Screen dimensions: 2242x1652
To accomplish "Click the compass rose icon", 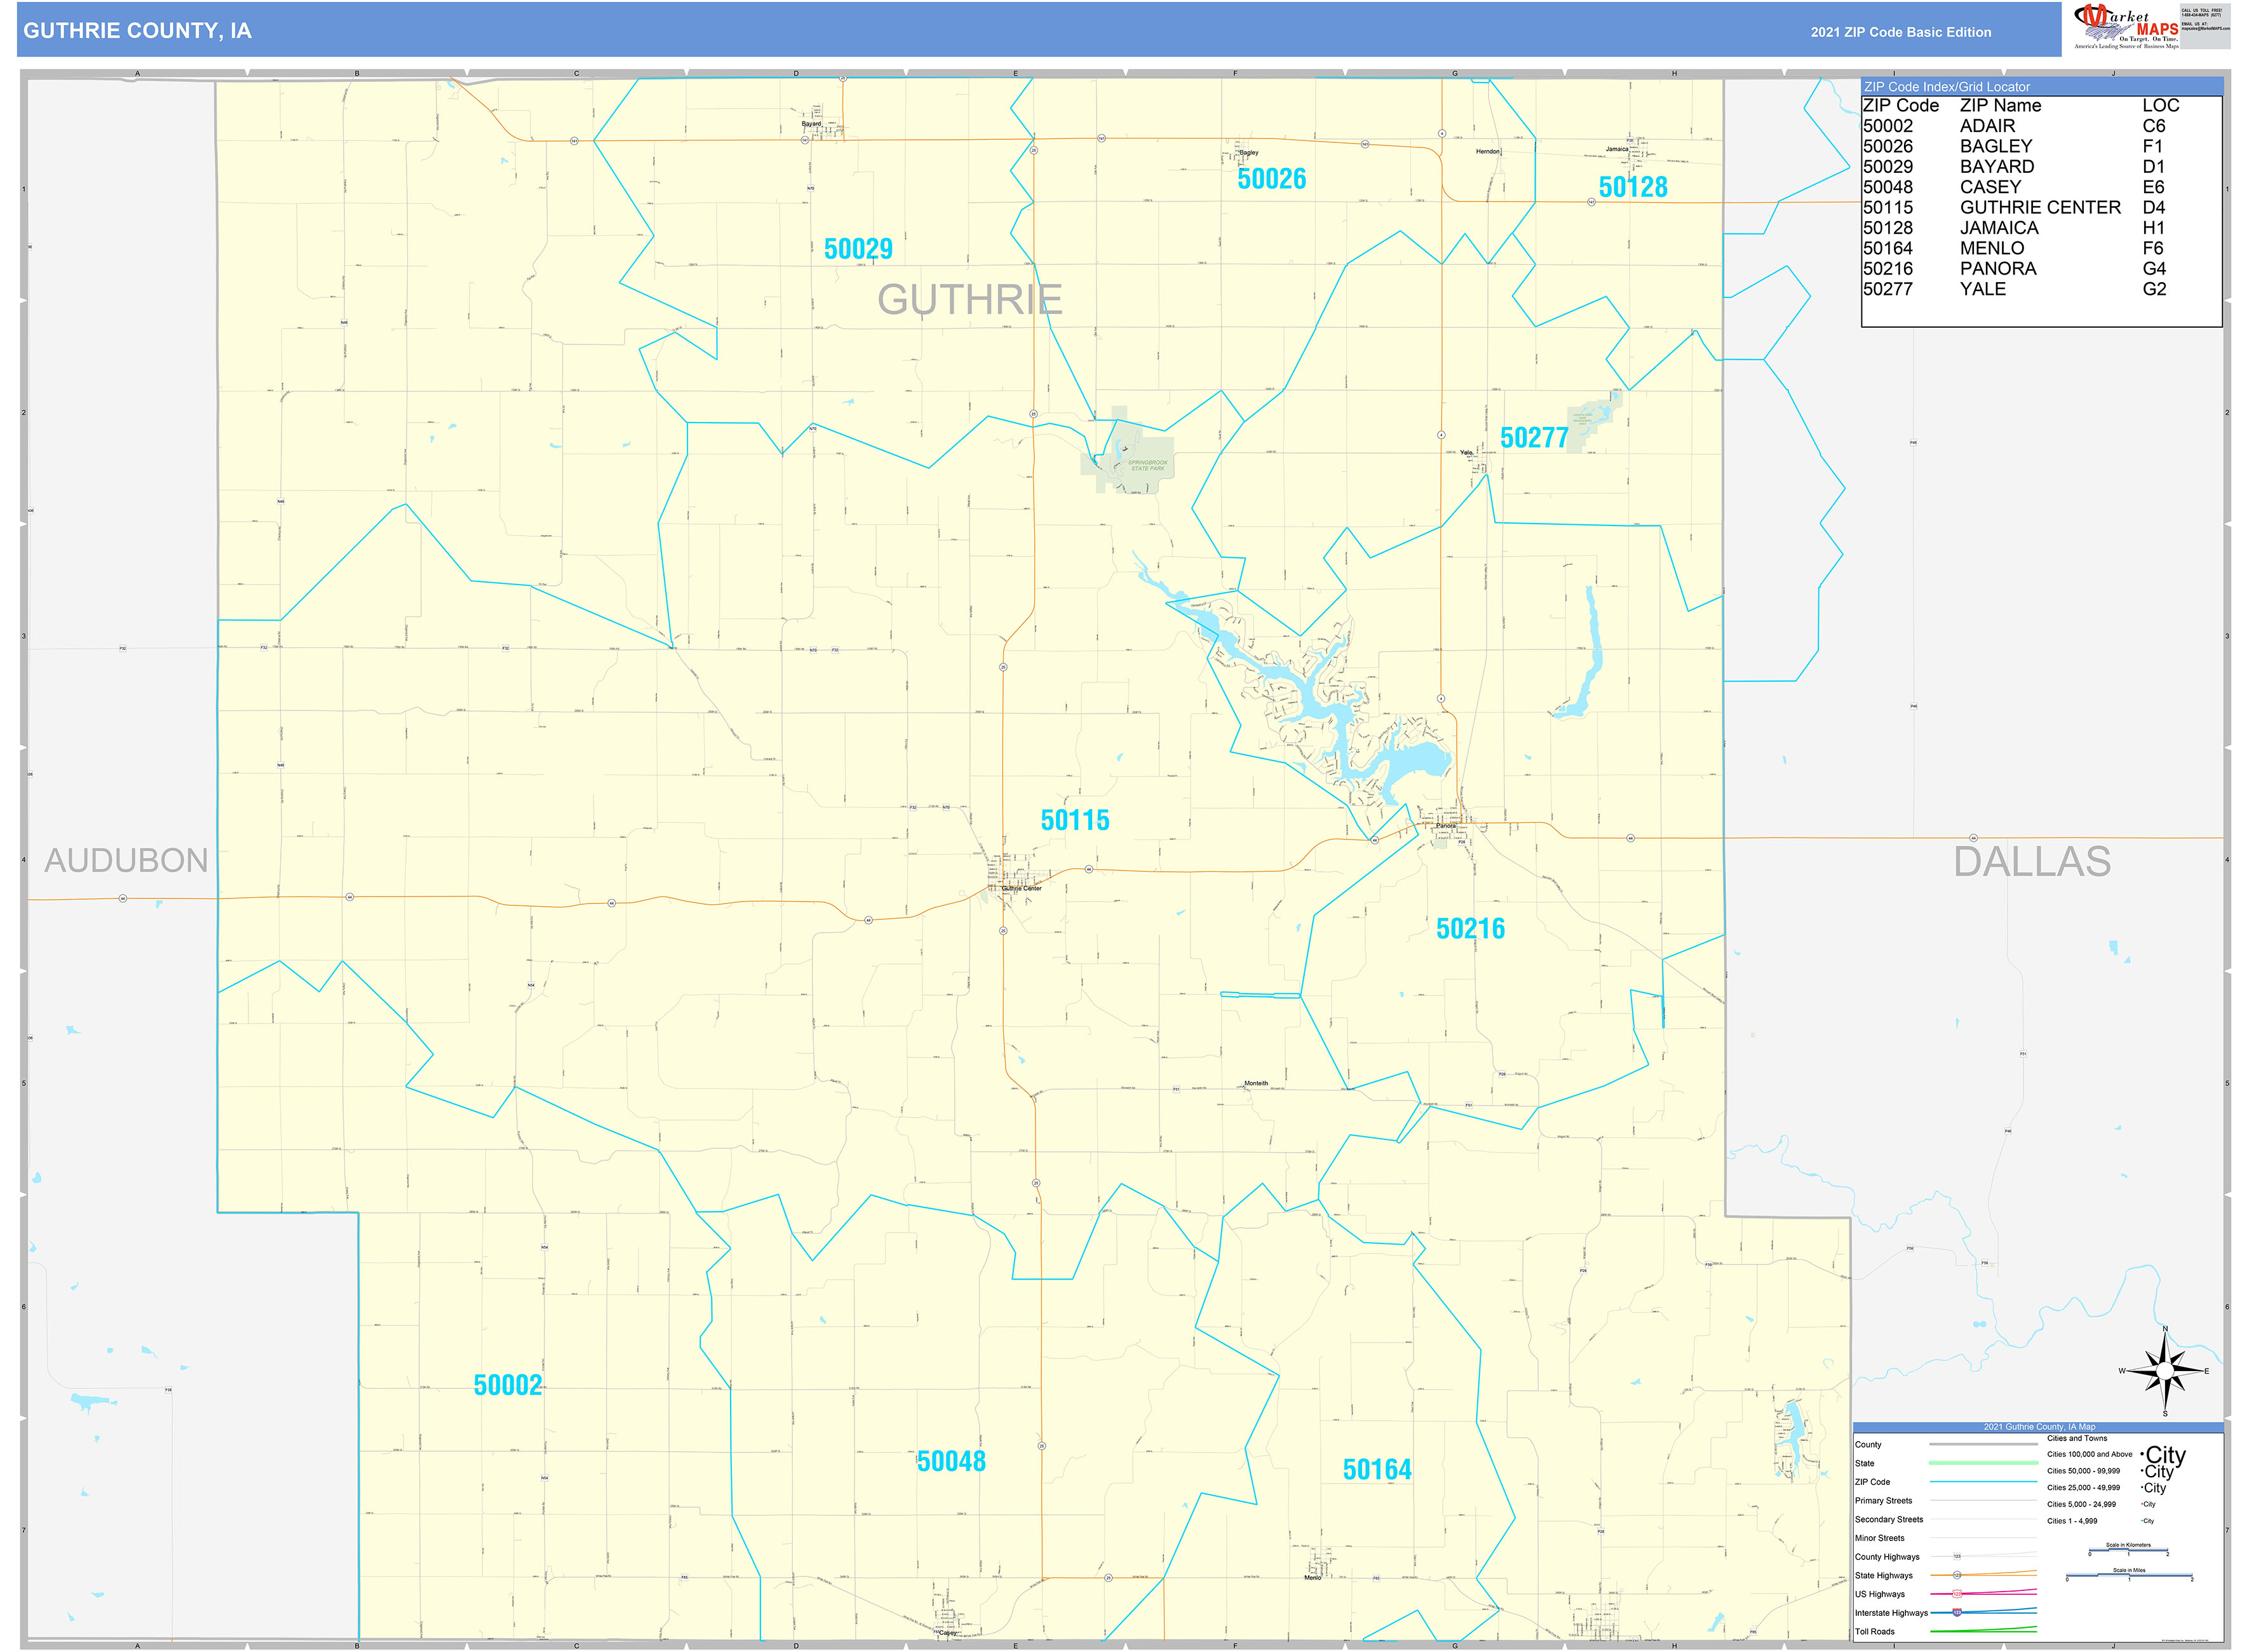I will pyautogui.click(x=2164, y=1371).
